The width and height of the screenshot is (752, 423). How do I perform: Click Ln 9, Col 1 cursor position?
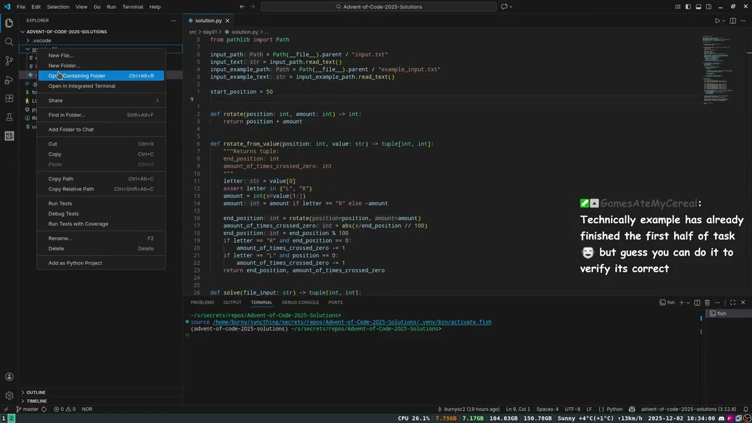point(518,409)
